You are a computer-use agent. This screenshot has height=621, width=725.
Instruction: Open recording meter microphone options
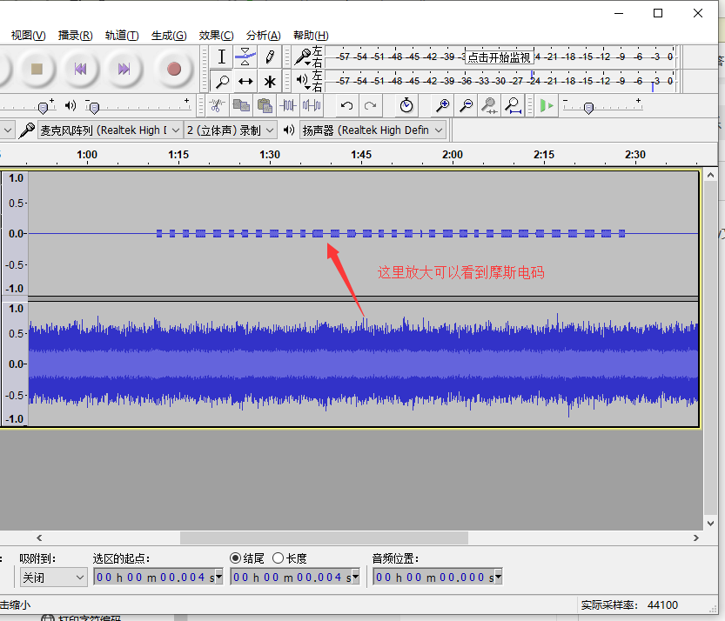(x=304, y=57)
